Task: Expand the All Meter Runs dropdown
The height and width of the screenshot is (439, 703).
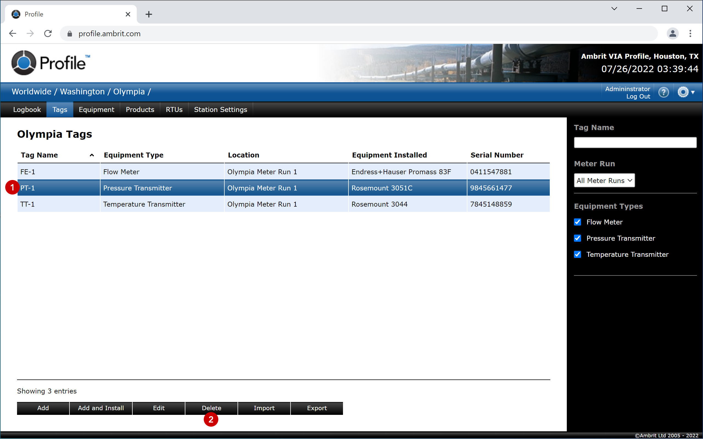Action: click(x=604, y=181)
